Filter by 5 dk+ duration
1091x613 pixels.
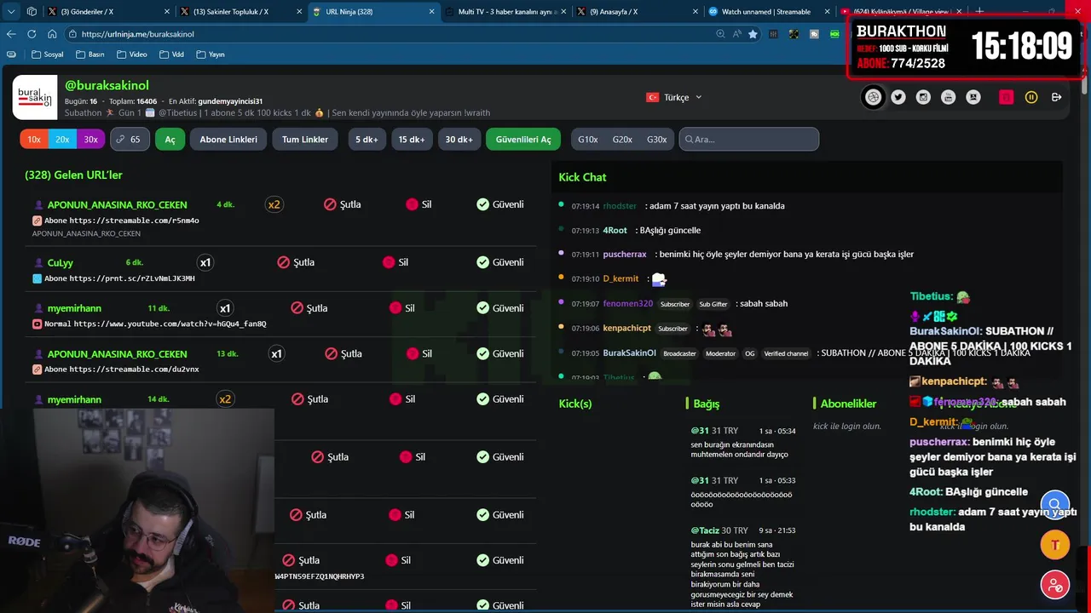click(367, 139)
